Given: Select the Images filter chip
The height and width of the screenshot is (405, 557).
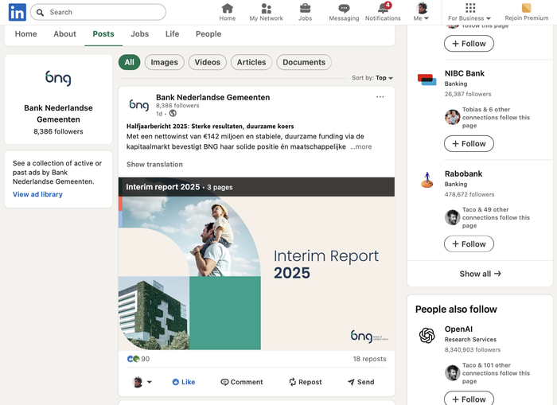Looking at the screenshot, I should click(164, 62).
